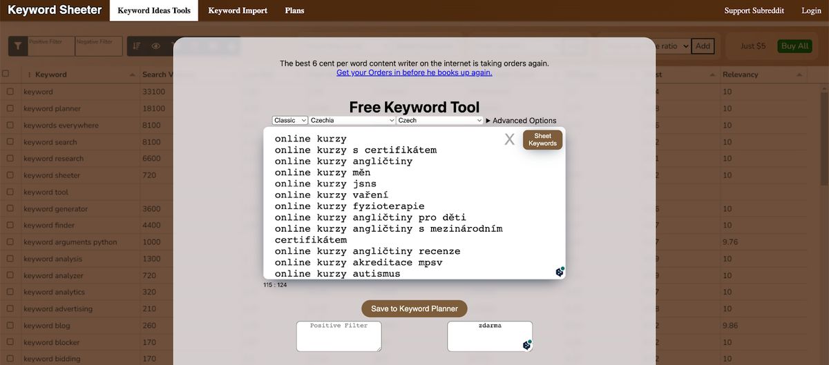Tick the select-all header checkbox
The width and height of the screenshot is (829, 365).
(x=6, y=74)
